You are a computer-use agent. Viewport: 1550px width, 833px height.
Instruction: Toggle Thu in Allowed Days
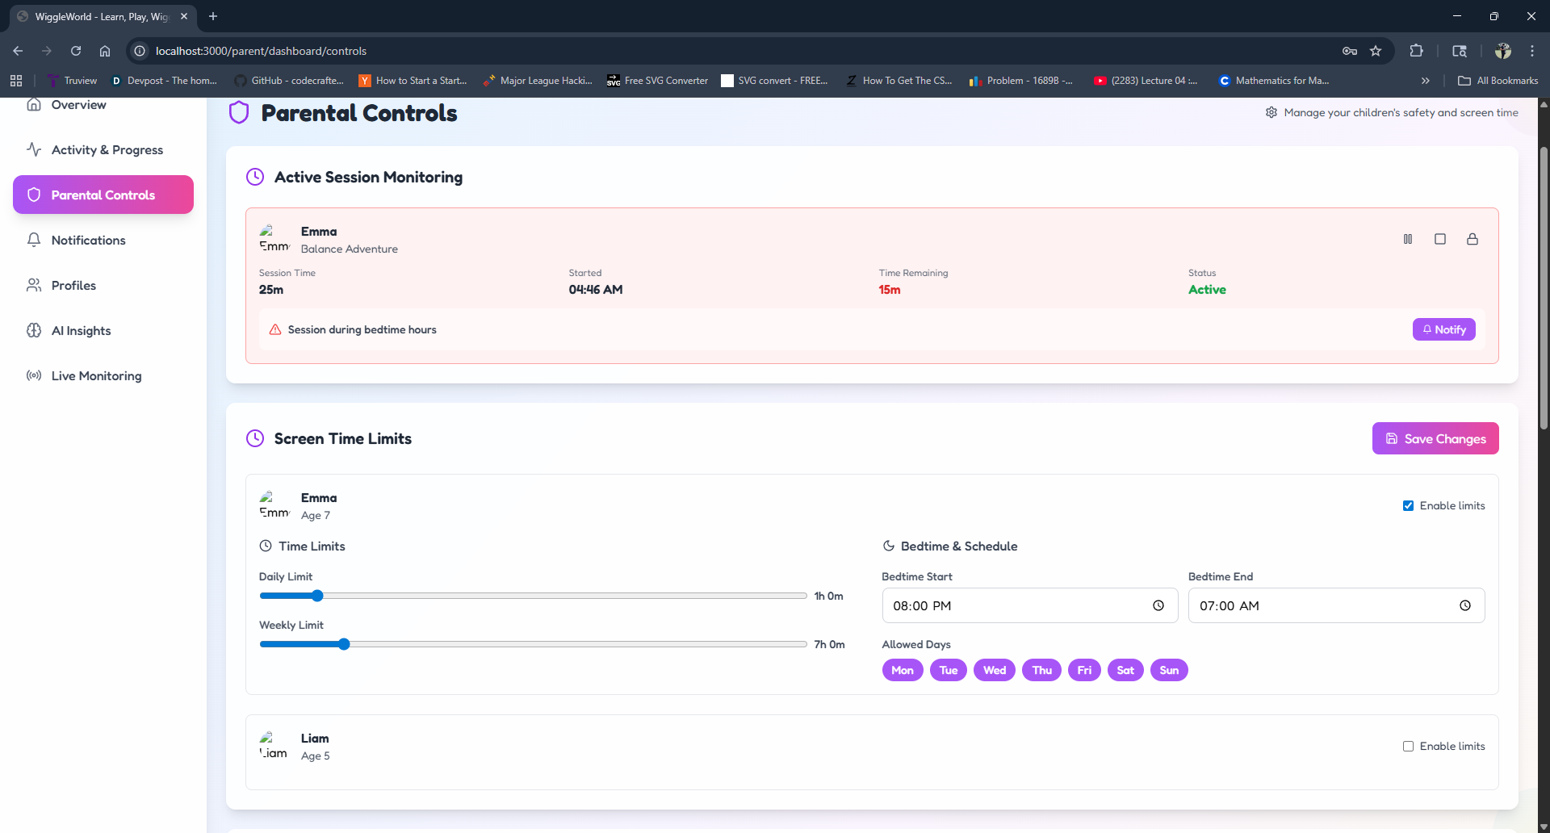click(x=1041, y=670)
